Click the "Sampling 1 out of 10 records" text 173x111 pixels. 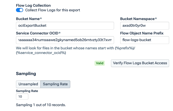(x=41, y=105)
